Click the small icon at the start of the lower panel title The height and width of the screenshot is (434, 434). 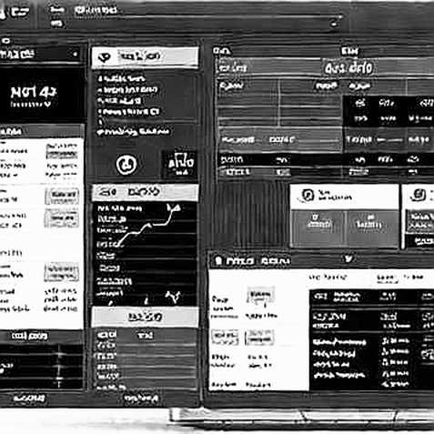point(218,261)
